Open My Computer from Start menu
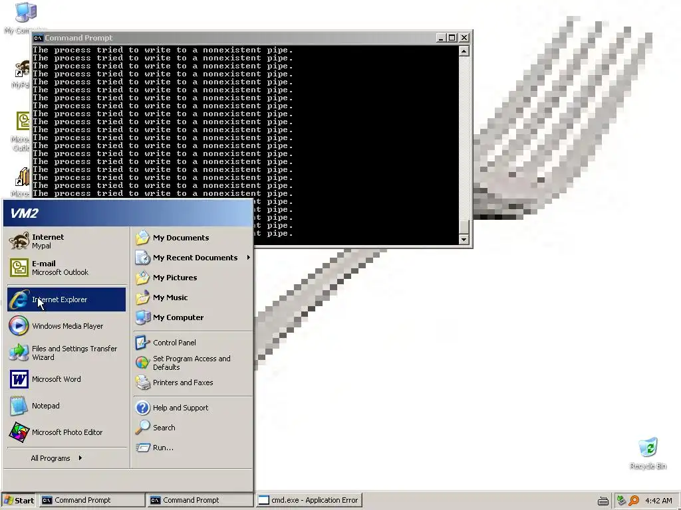This screenshot has height=510, width=681. coord(193,317)
